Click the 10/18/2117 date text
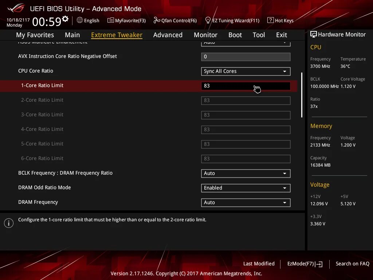The height and width of the screenshot is (280, 373). click(18, 20)
